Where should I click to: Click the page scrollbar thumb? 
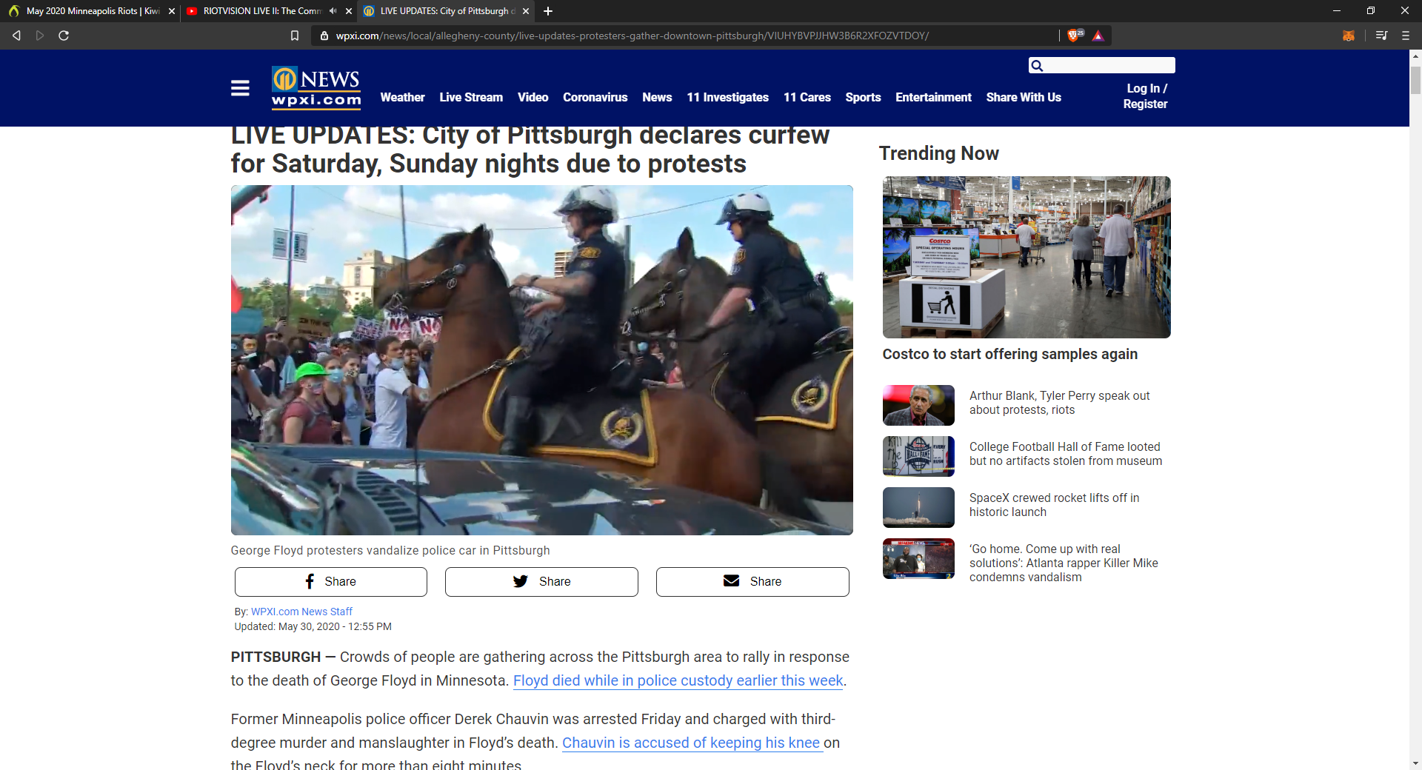tap(1415, 80)
